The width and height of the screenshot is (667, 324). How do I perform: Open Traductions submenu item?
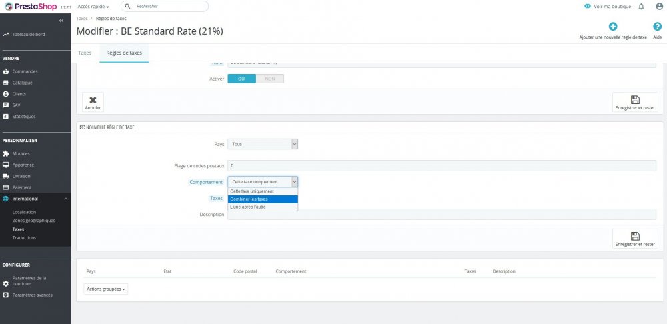[x=24, y=238]
